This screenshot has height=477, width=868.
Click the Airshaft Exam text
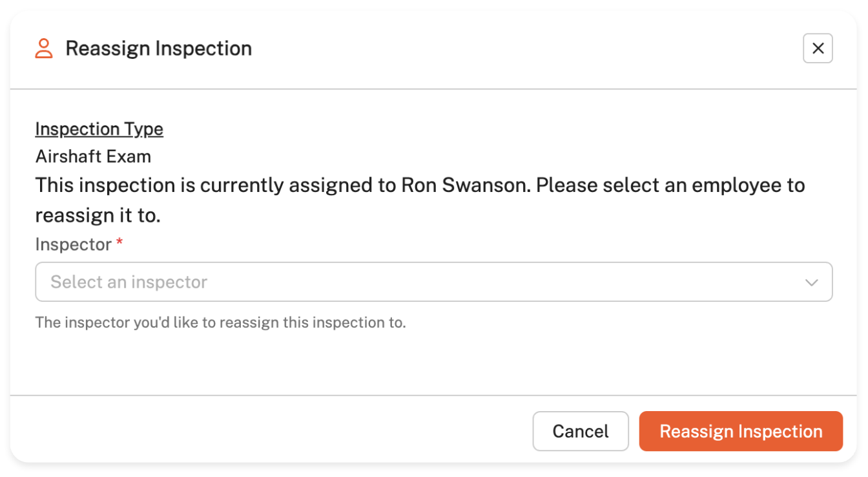[93, 156]
